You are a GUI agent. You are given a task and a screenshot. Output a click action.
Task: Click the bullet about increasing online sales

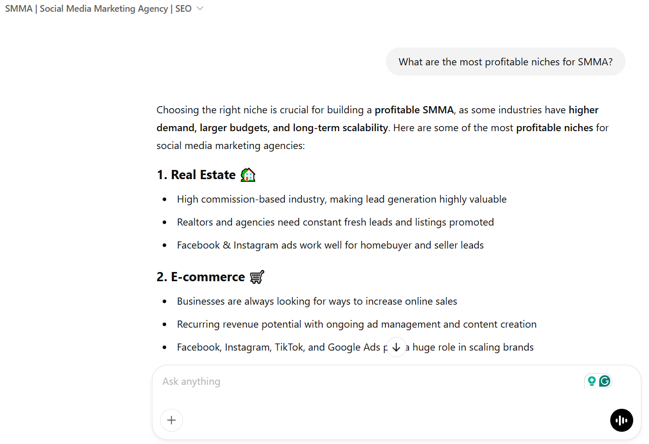(317, 301)
